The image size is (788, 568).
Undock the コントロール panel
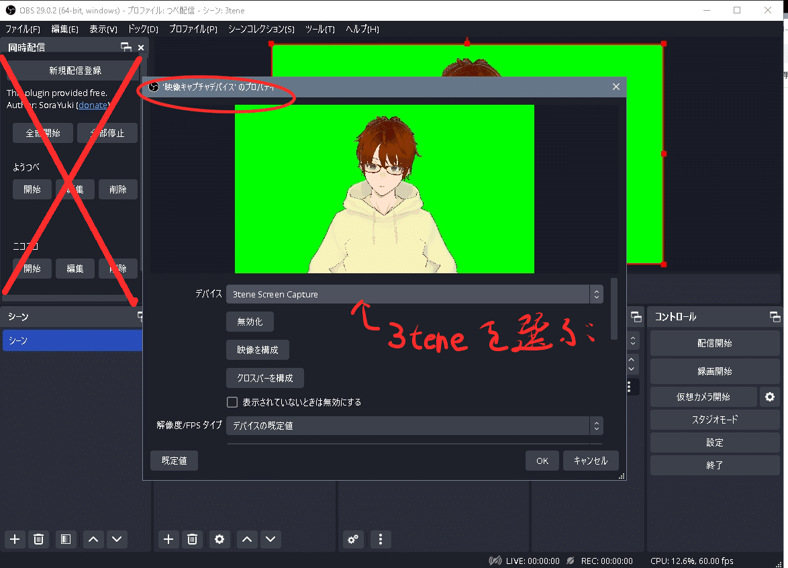[x=775, y=317]
